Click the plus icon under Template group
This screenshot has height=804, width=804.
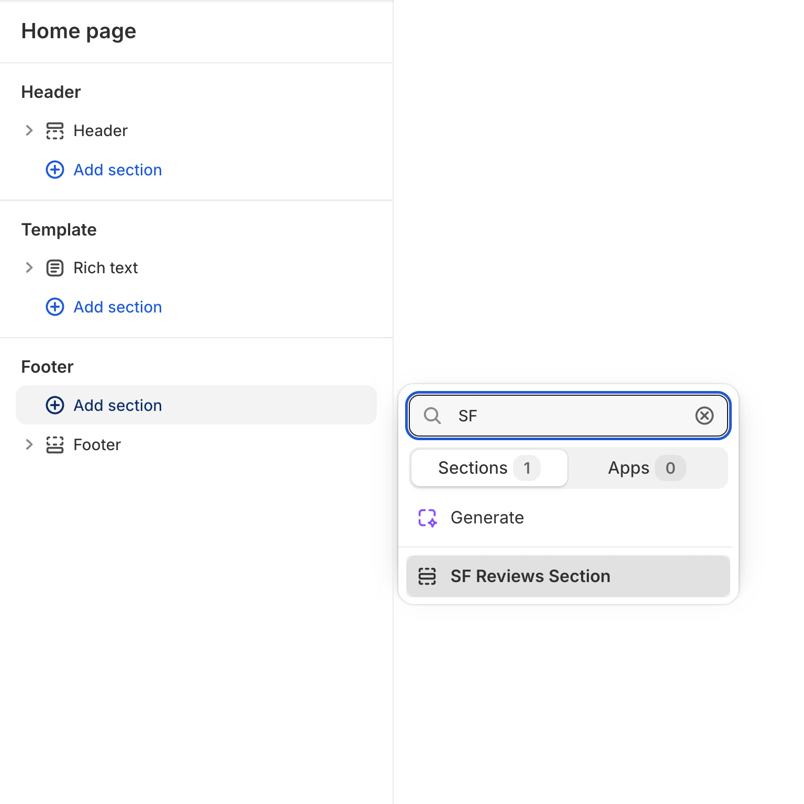tap(55, 307)
